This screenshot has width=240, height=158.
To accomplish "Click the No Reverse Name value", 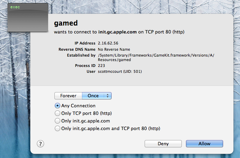I will pyautogui.click(x=114, y=49).
